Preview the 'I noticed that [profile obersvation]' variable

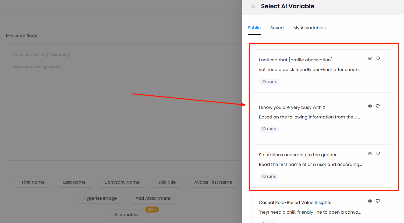click(x=370, y=58)
